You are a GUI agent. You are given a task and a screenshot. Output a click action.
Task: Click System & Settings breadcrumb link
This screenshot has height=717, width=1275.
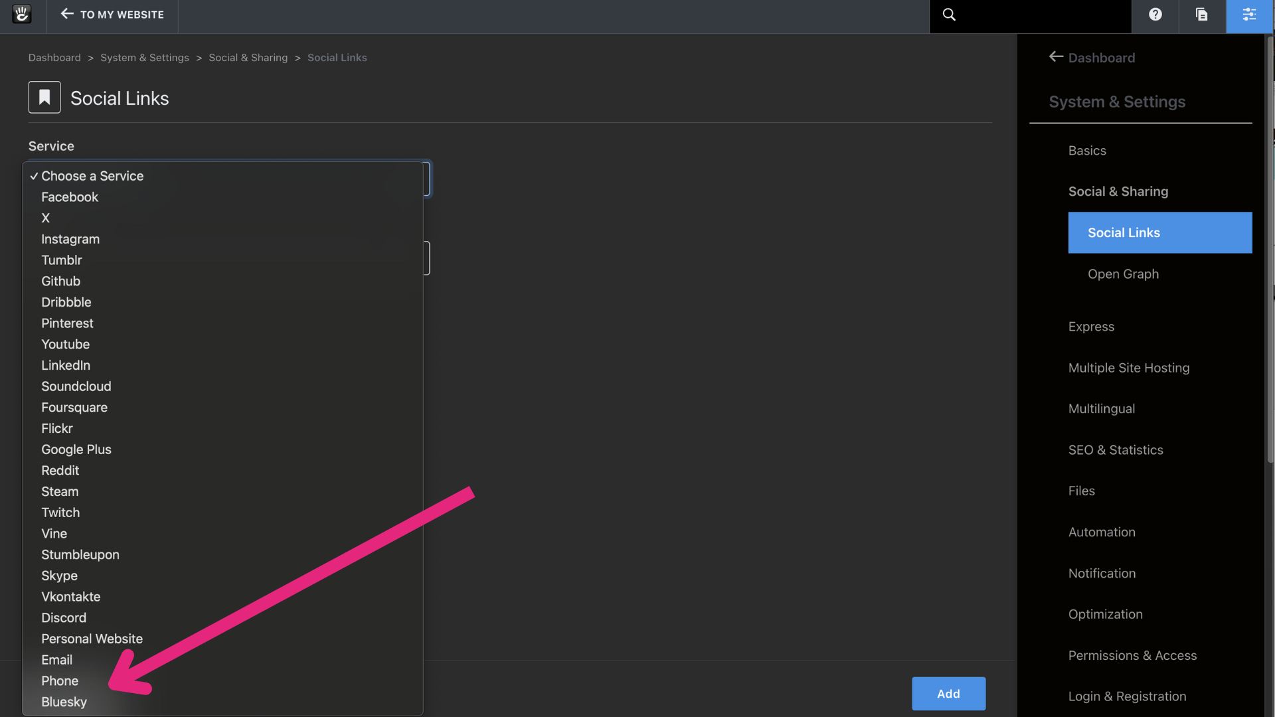145,58
